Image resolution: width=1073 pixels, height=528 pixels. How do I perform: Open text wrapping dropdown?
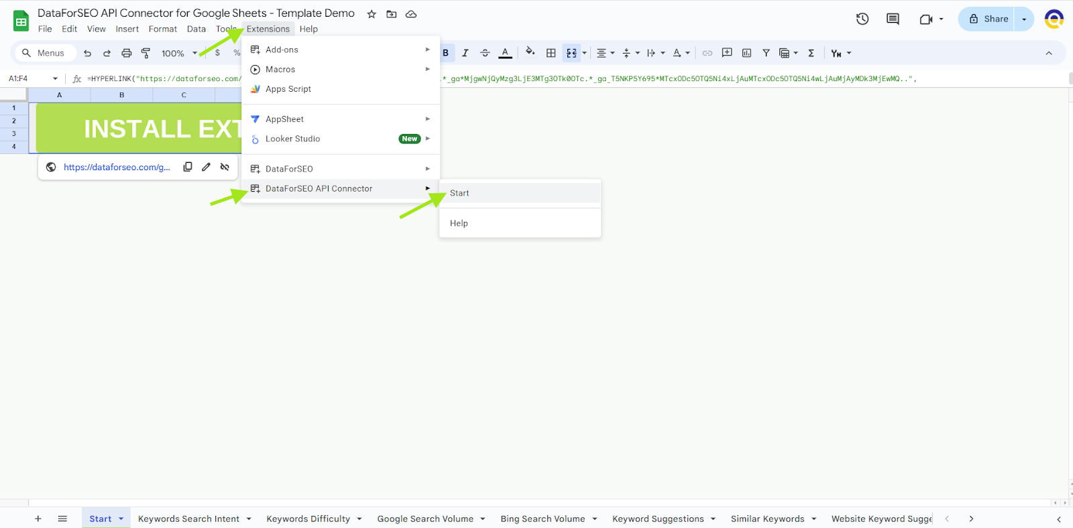pyautogui.click(x=656, y=53)
